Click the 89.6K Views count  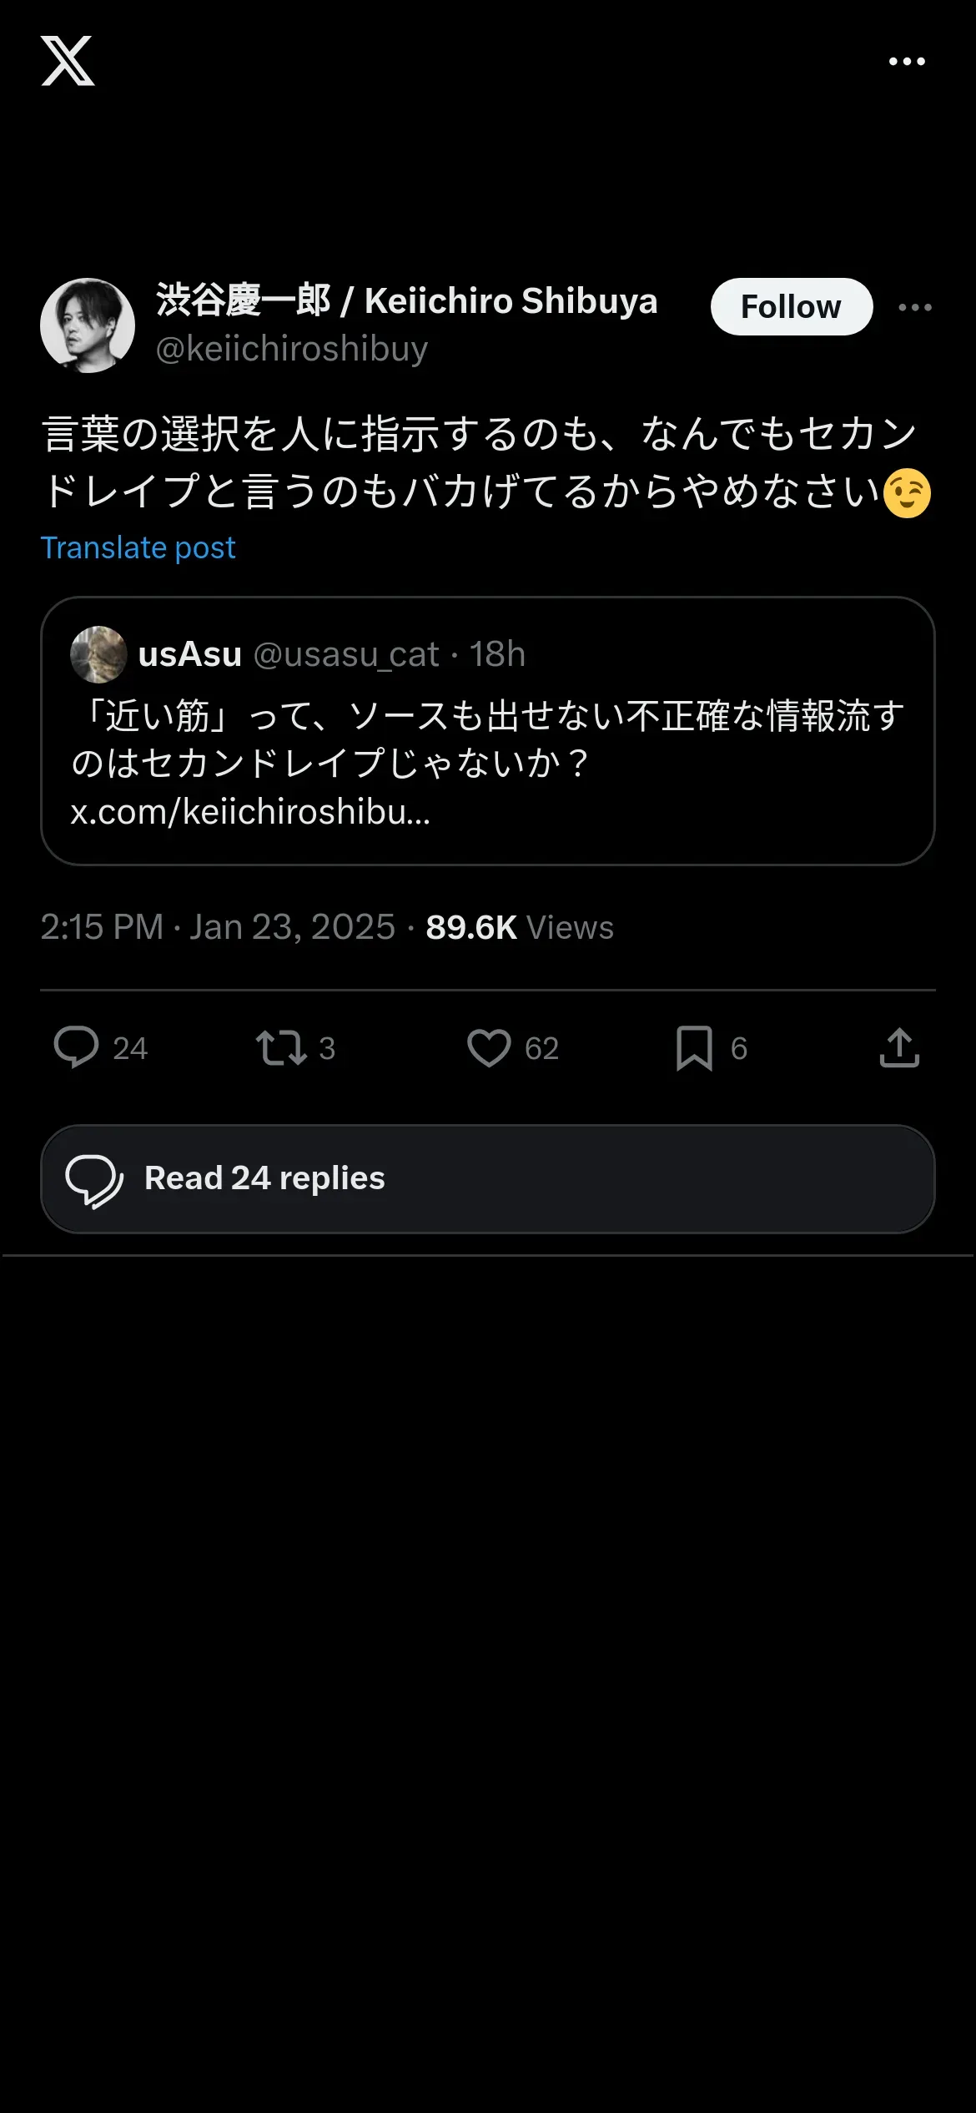tap(520, 927)
